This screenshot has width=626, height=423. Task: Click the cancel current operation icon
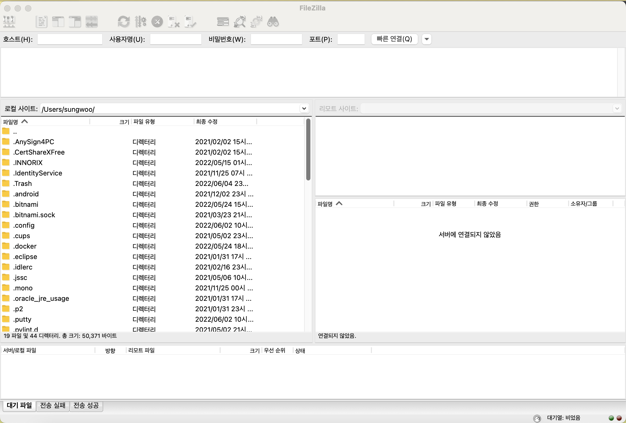[x=157, y=22]
